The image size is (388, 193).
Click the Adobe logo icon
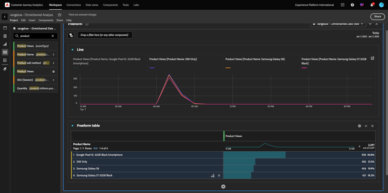7,5
